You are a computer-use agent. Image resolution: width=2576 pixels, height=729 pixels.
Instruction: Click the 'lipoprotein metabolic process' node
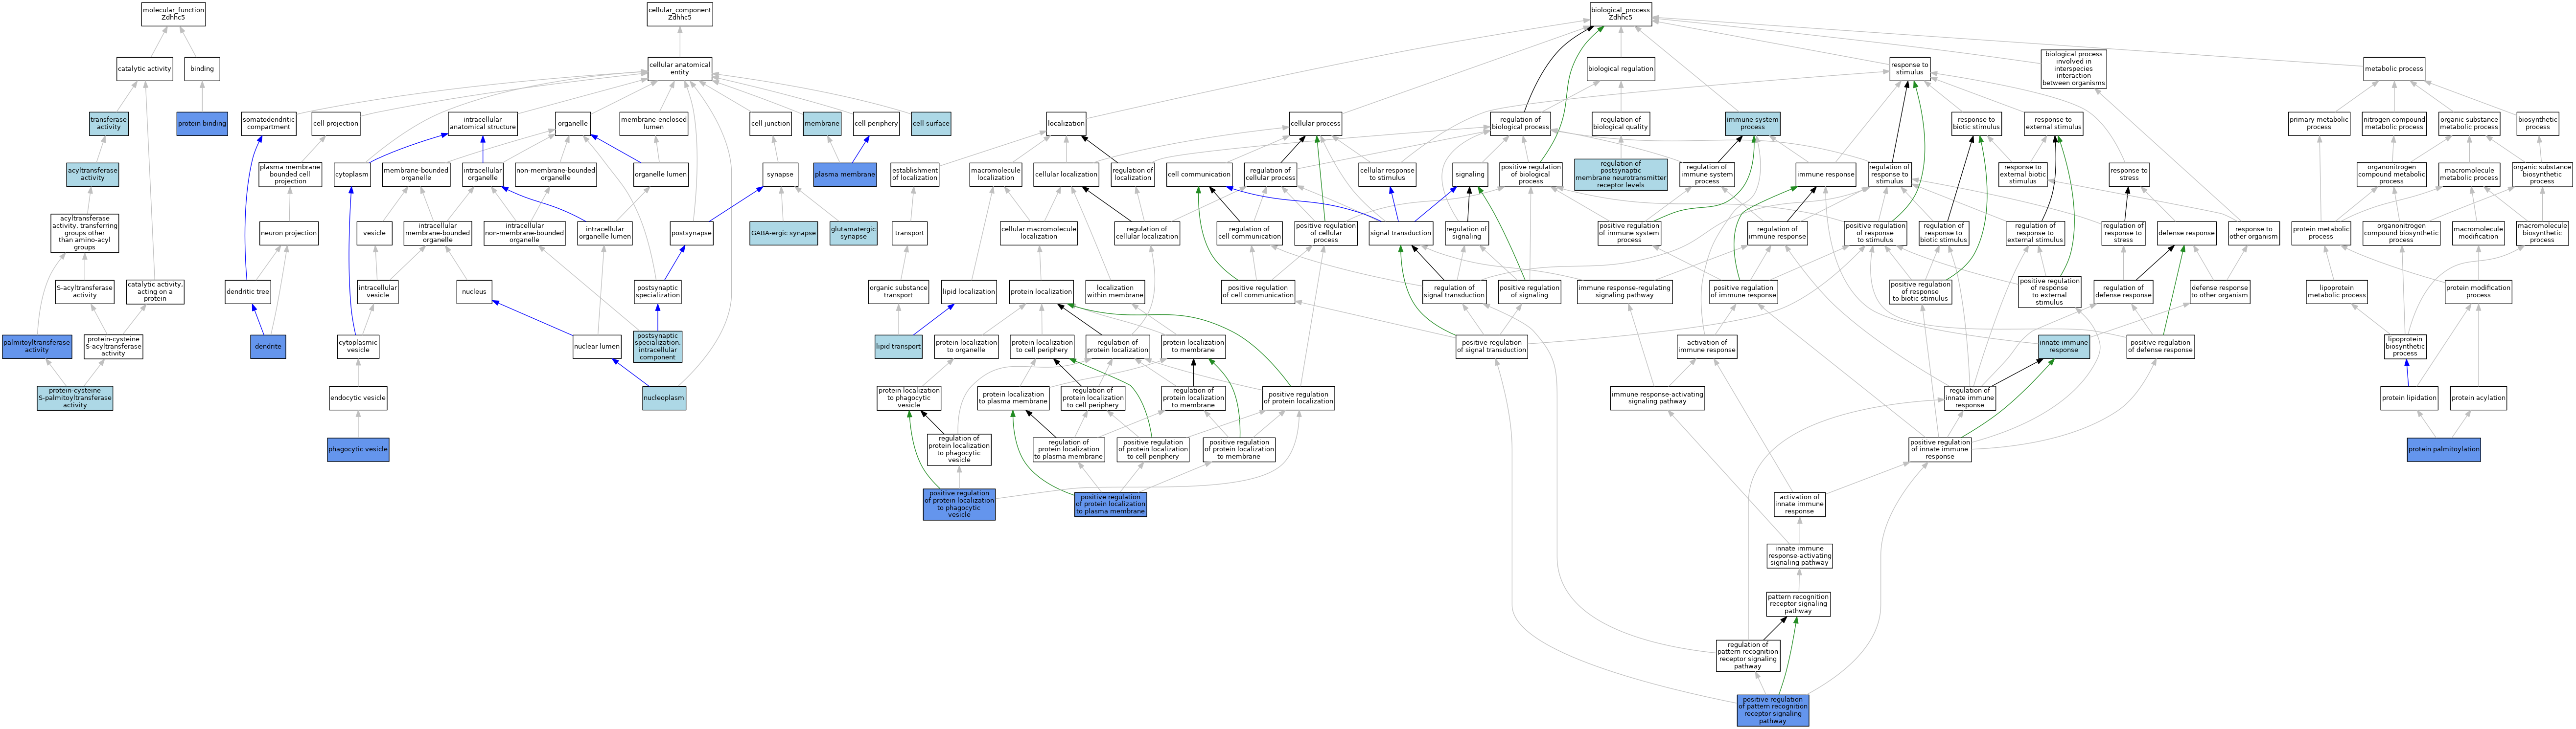point(2336,292)
